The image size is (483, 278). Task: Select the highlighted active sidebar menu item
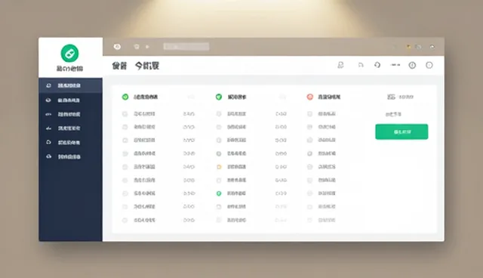coord(70,85)
